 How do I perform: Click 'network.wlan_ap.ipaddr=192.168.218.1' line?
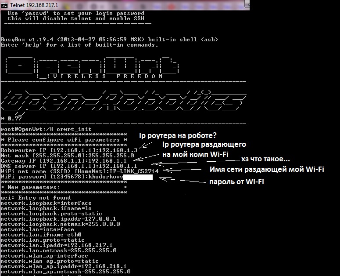(x=64, y=266)
